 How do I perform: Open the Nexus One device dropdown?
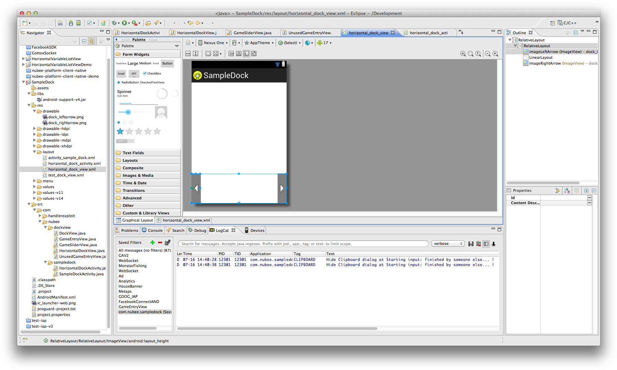pyautogui.click(x=213, y=43)
